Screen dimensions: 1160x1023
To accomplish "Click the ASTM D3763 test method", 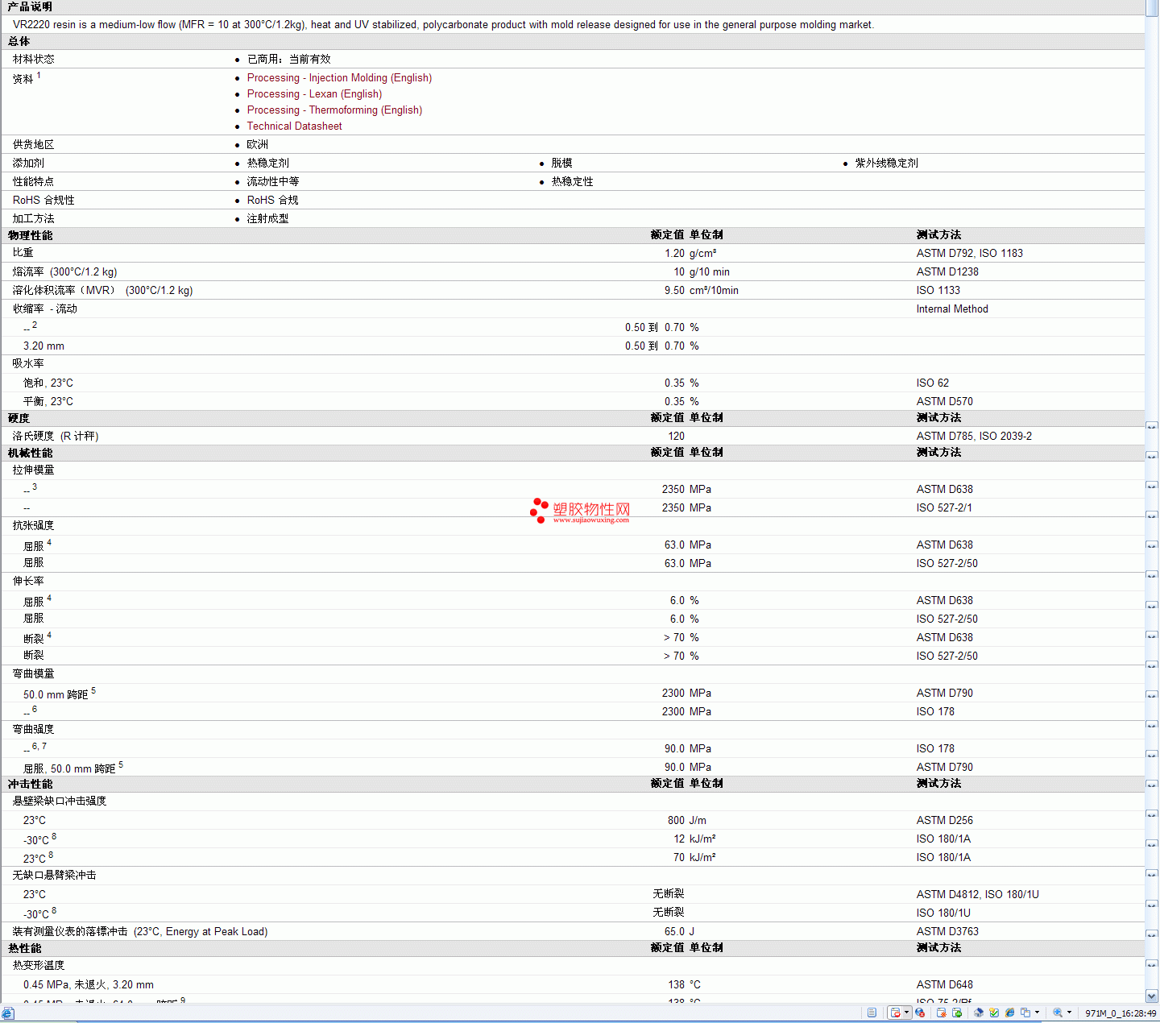I will tap(947, 932).
